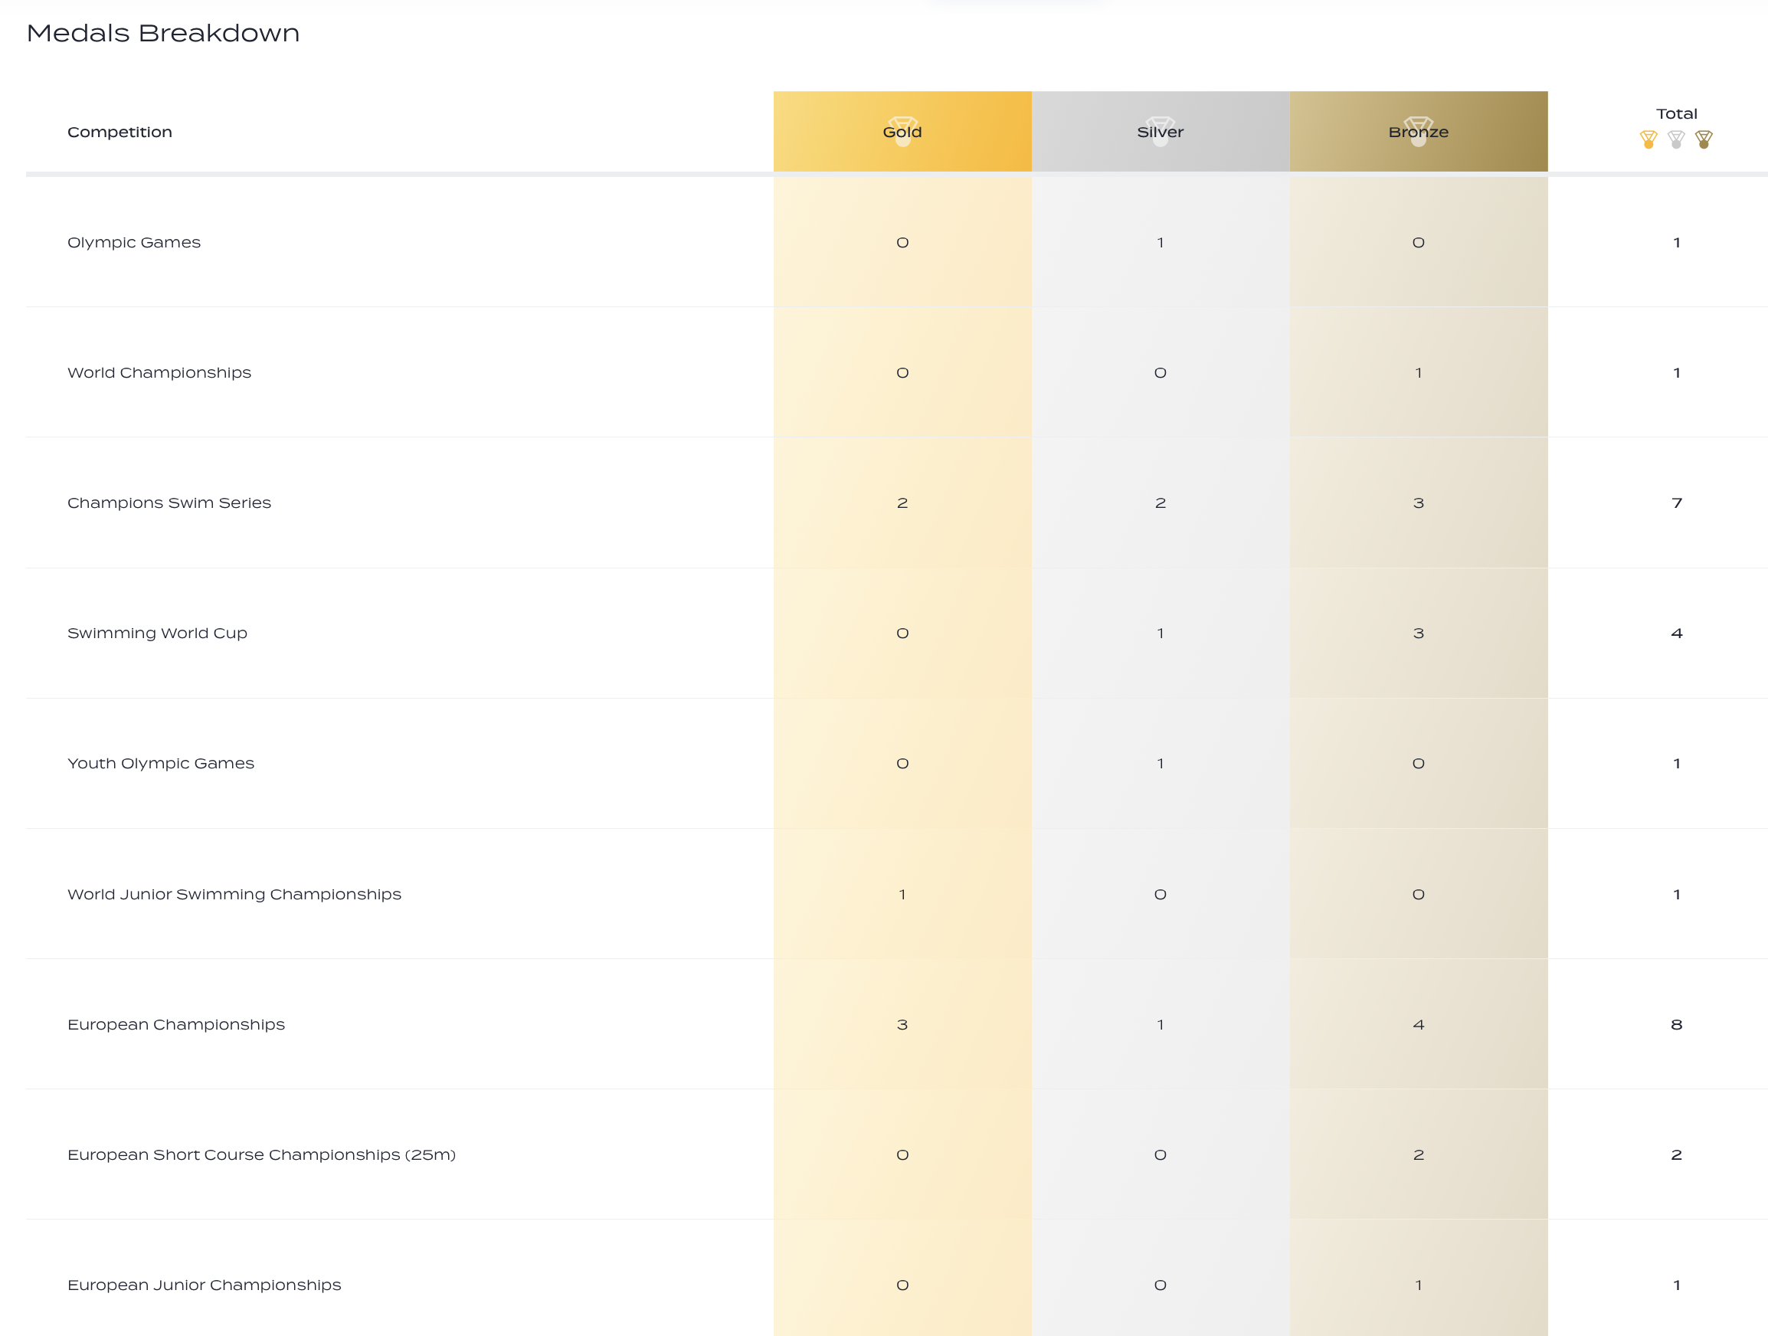Click Olympic Games bronze count 0
The width and height of the screenshot is (1768, 1336).
point(1419,242)
